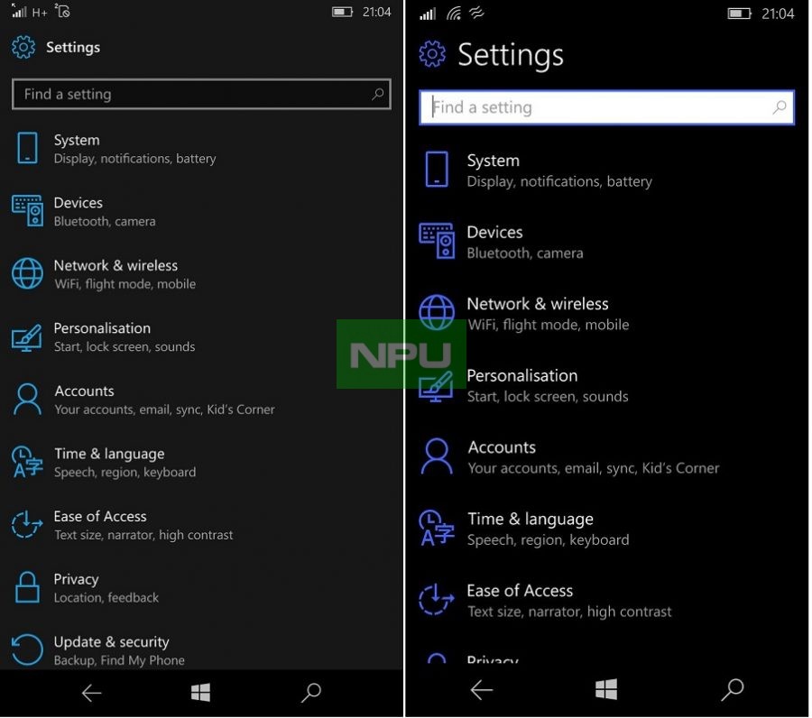
Task: Open Network & wireless label, left screen
Action: coord(116,265)
